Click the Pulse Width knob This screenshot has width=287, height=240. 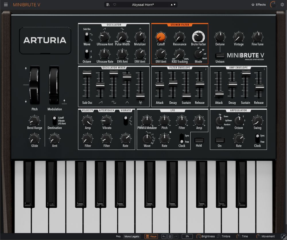click(122, 37)
